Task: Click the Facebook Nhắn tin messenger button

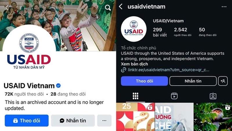Action: pyautogui.click(x=73, y=121)
